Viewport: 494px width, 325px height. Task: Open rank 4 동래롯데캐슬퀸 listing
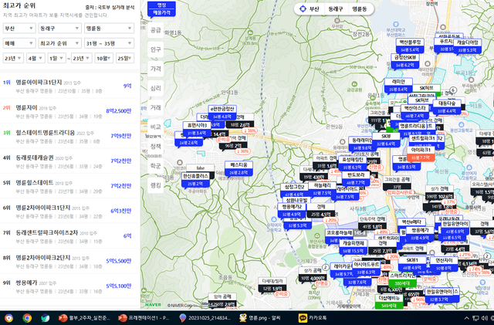[69, 161]
